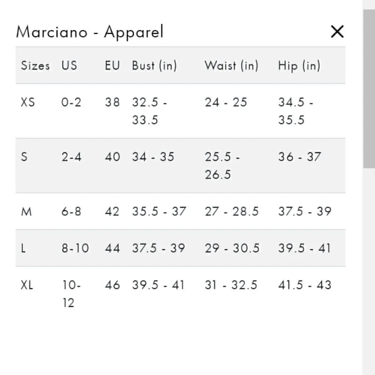Click US size 0-2 cell

point(71,102)
